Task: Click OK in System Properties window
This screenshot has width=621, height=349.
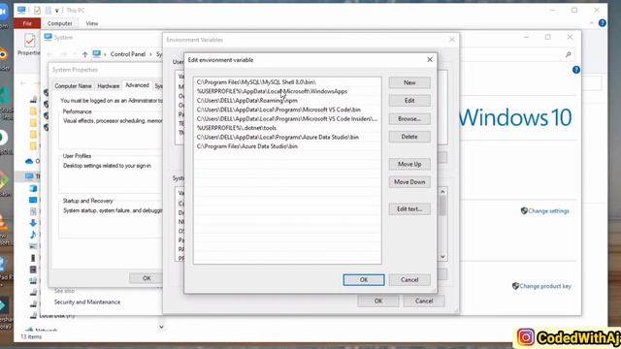Action: pos(147,278)
